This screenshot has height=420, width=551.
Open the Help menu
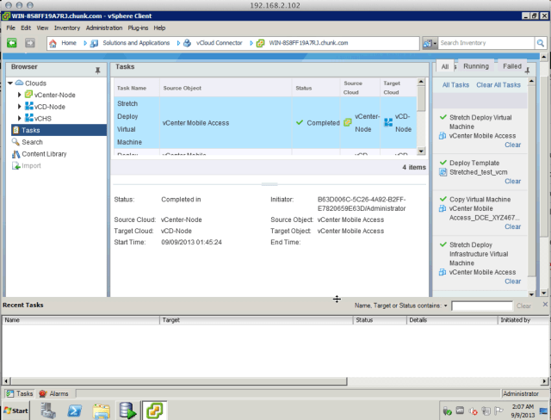[159, 28]
